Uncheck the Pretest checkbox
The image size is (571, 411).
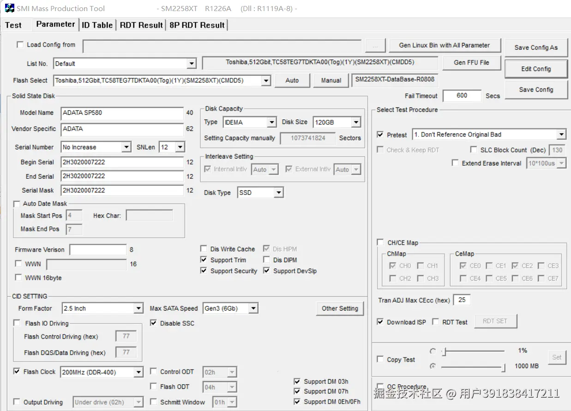click(380, 135)
